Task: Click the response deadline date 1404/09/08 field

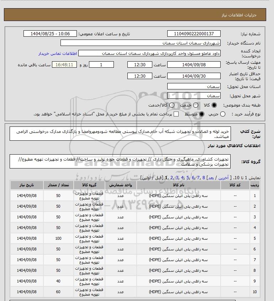Action: point(194,65)
